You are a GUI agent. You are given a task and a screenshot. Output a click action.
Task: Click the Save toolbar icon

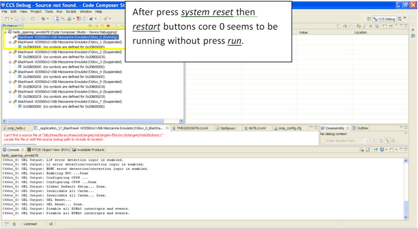click(x=17, y=19)
